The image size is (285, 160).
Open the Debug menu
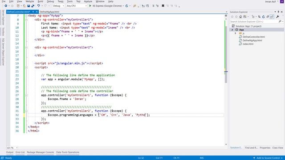click(x=50, y=1)
